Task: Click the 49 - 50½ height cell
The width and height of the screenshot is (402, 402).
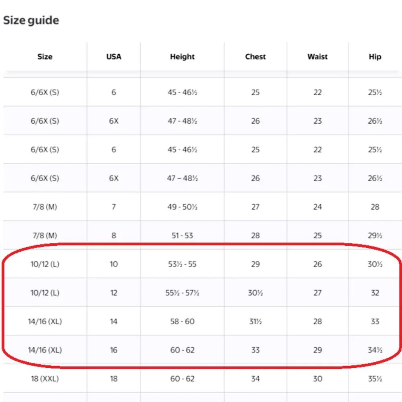Action: click(182, 207)
